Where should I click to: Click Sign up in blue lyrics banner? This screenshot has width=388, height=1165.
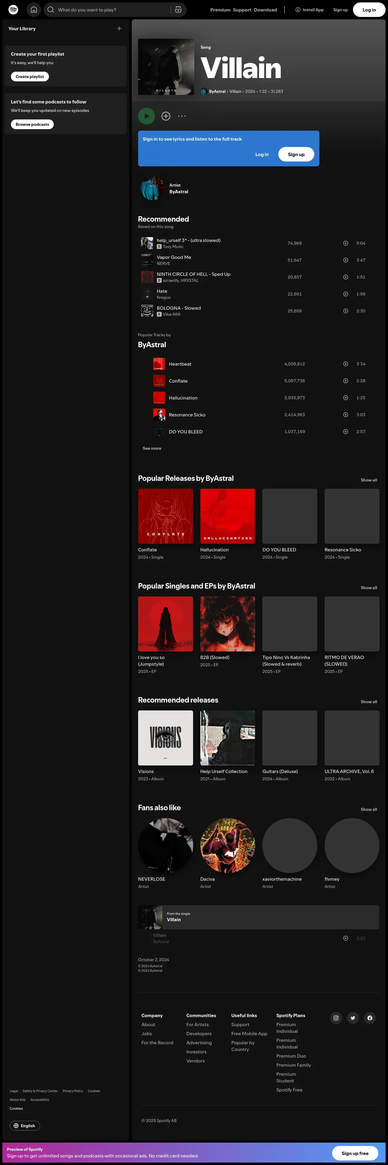click(x=296, y=154)
